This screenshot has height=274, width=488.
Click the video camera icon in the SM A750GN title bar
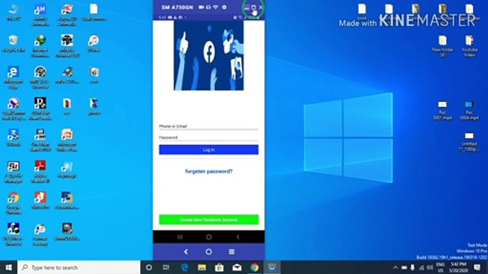[201, 7]
